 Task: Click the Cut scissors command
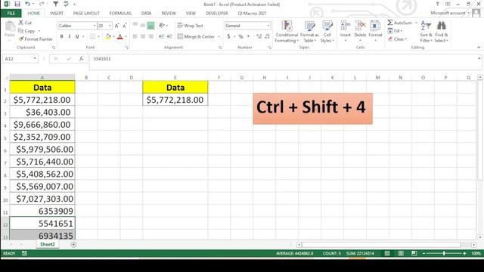pyautogui.click(x=25, y=23)
